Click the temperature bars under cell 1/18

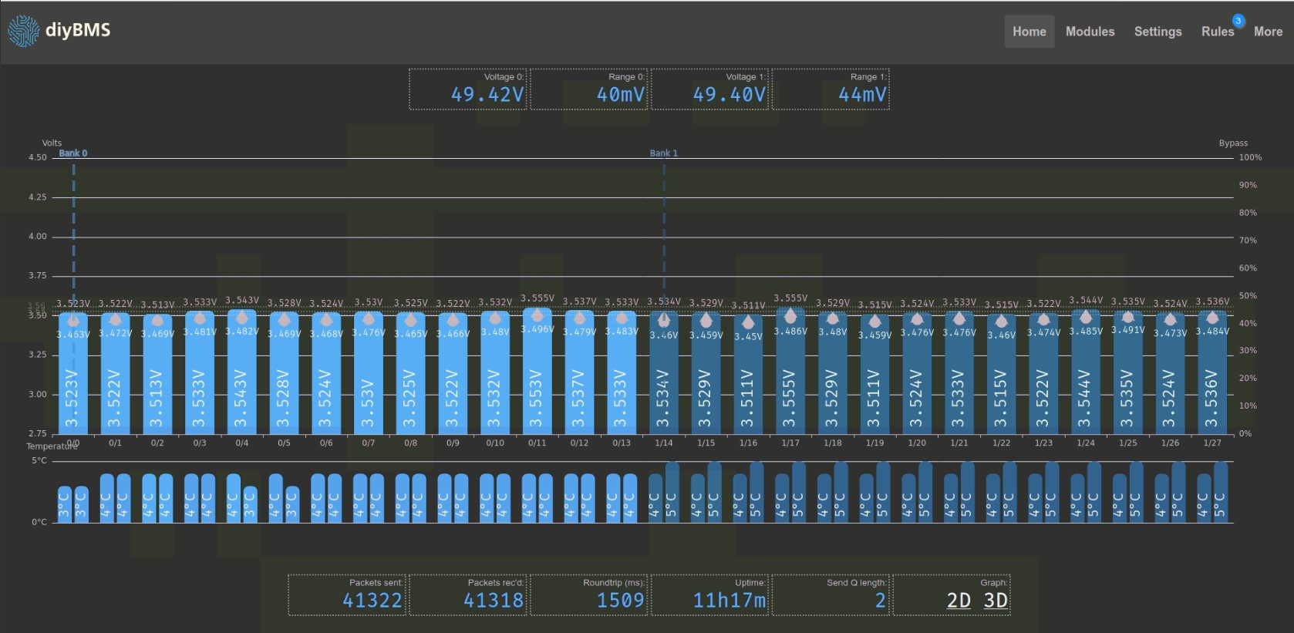click(x=832, y=493)
